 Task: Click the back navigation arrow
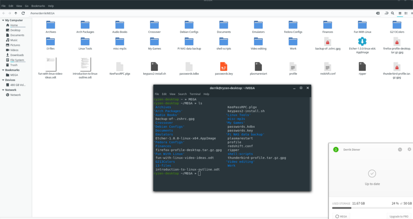pyautogui.click(x=3, y=13)
